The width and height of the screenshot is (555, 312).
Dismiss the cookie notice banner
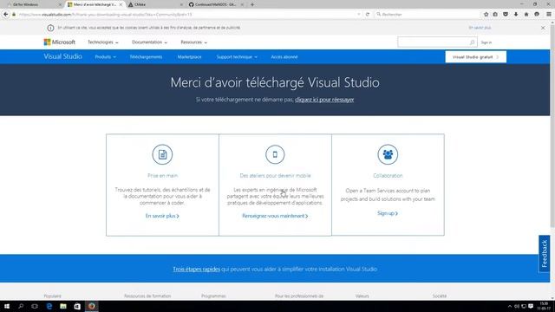[x=543, y=28]
